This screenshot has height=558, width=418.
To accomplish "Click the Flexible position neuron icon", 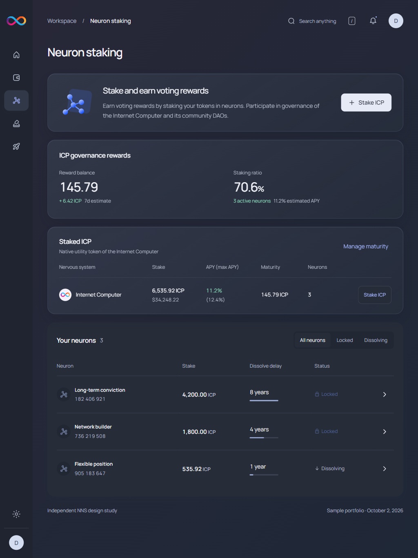I will 64,469.
